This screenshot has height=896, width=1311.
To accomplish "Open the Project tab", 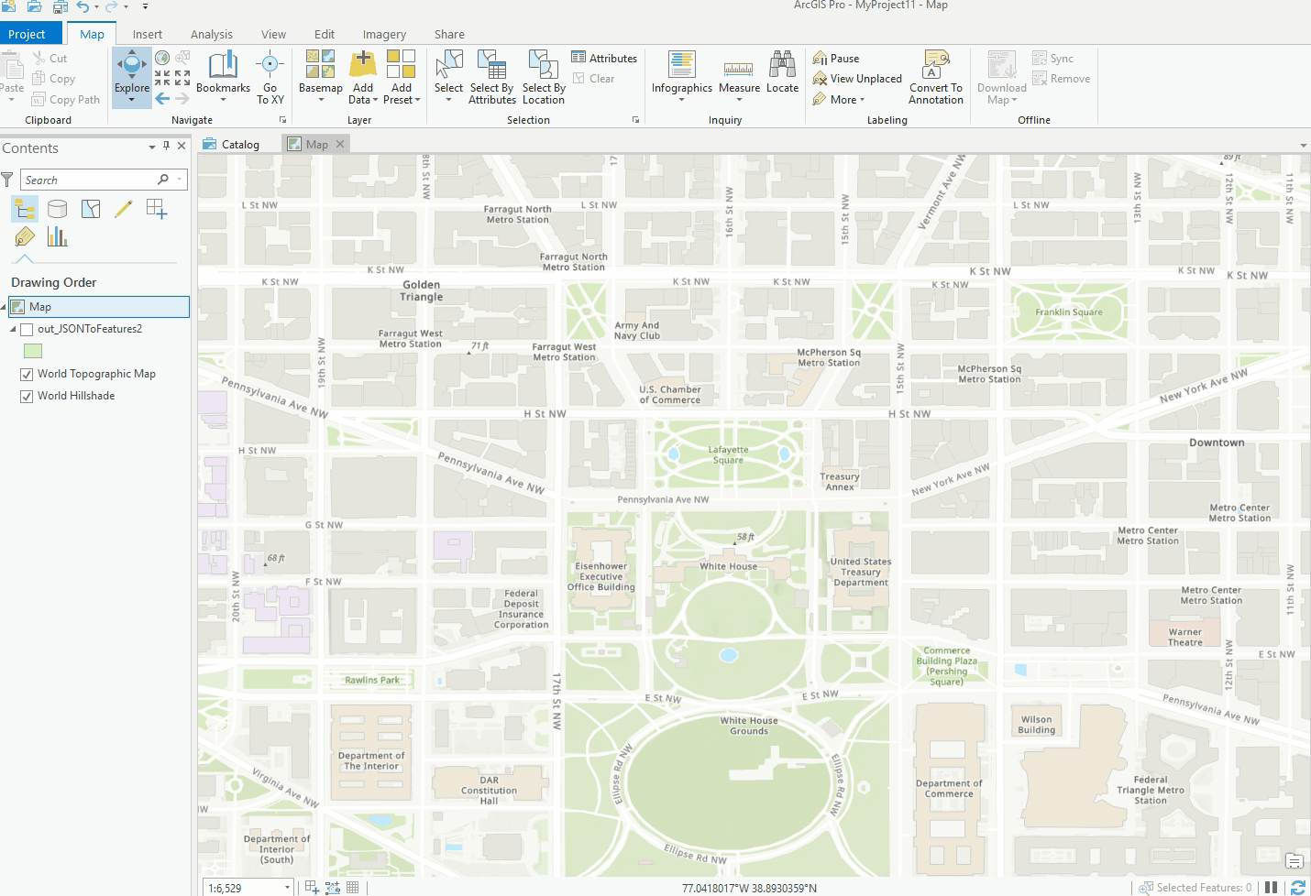I will tap(27, 34).
